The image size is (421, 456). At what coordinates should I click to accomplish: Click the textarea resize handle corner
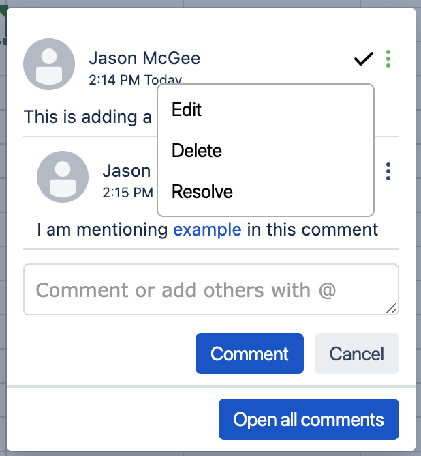[x=392, y=309]
